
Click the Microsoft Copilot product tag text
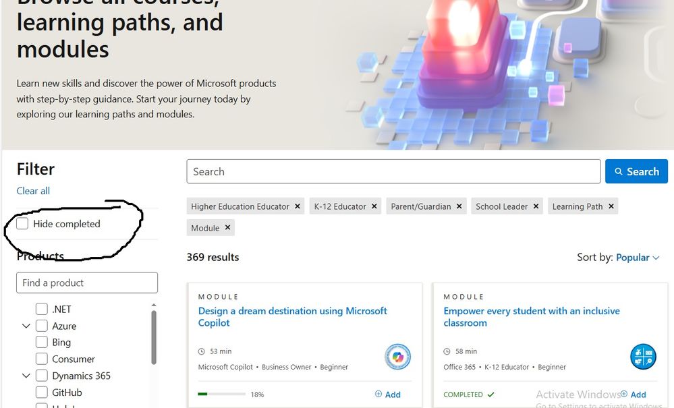pyautogui.click(x=225, y=367)
